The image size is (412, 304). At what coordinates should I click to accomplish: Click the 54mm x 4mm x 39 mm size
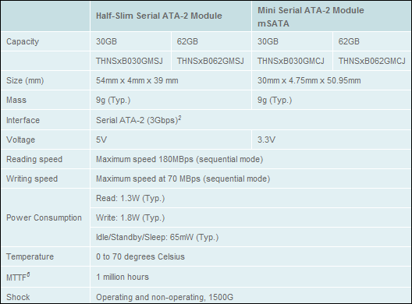click(137, 80)
